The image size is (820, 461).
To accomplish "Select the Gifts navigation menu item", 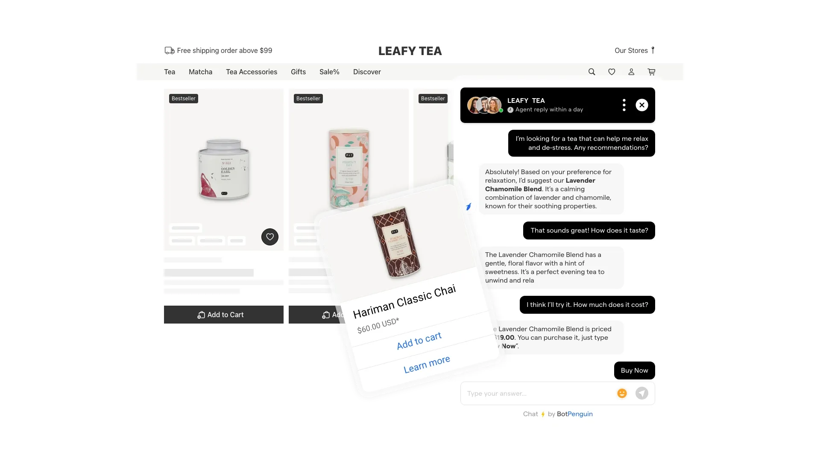I will point(299,72).
